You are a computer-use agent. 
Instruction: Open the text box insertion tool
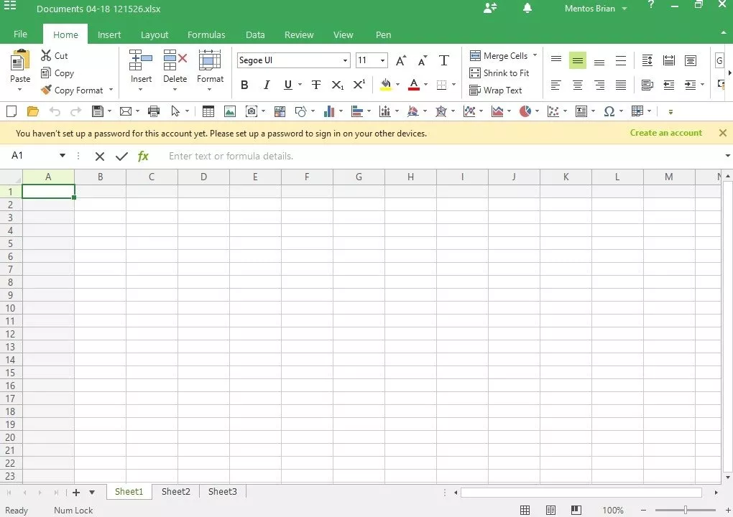coord(582,111)
